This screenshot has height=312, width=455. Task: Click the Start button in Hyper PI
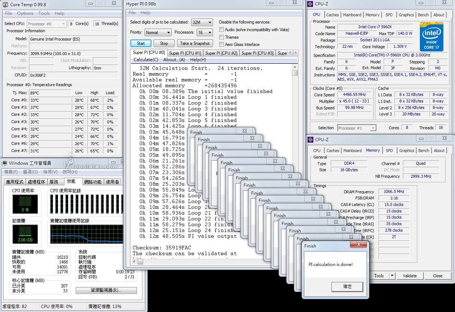tap(141, 43)
